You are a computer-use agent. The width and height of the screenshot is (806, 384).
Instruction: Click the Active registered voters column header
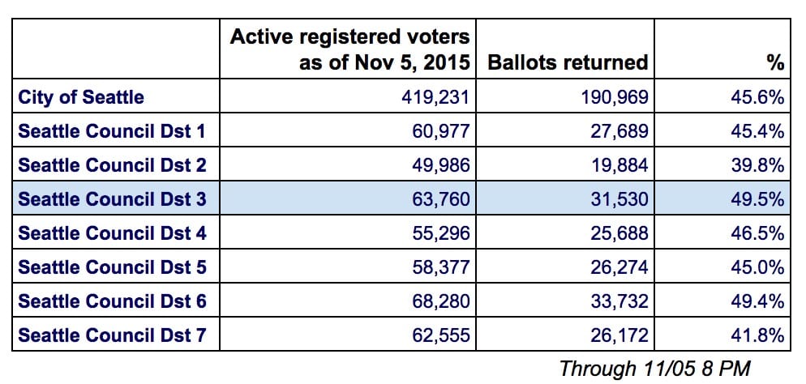[350, 49]
